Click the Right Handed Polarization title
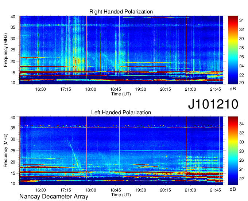Screen dimensions: 248x201 [121, 12]
